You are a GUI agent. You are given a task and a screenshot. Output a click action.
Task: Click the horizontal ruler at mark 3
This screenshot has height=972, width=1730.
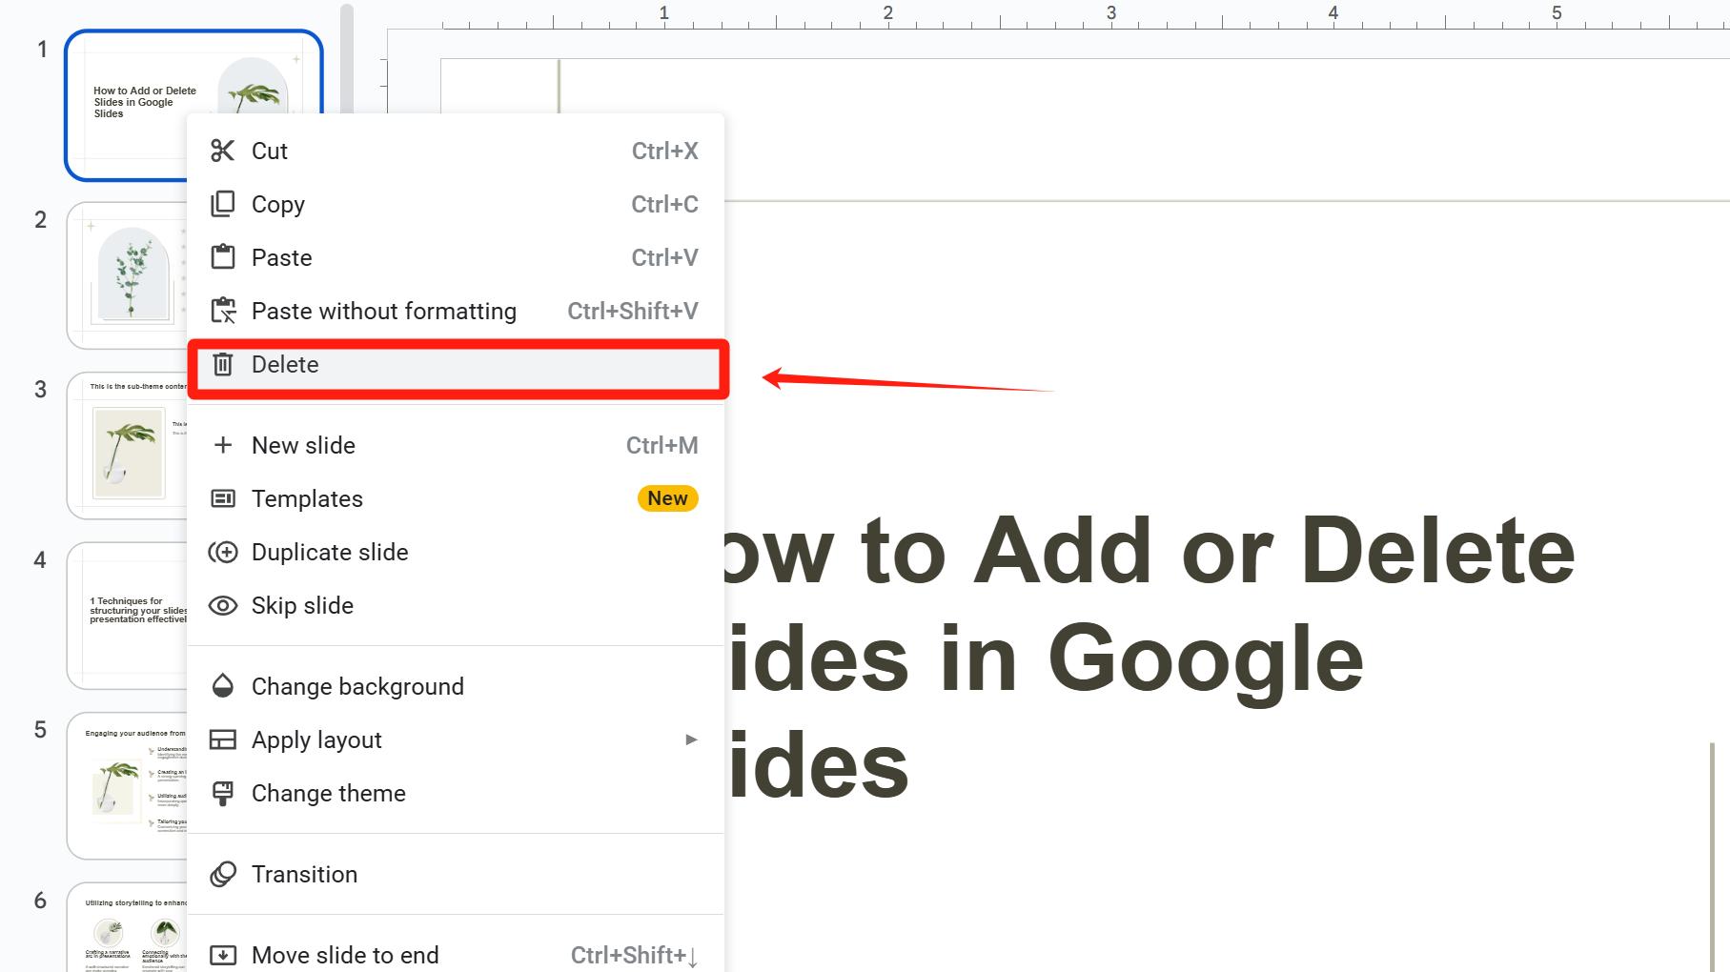1110,13
